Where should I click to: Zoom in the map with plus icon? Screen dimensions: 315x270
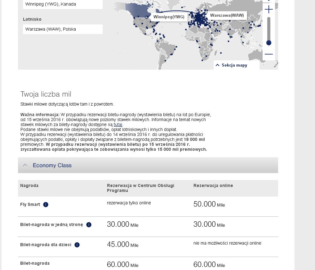pyautogui.click(x=268, y=9)
